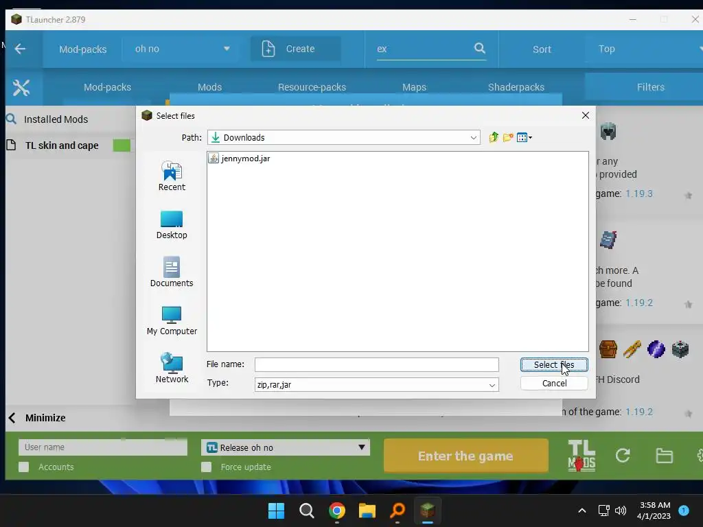This screenshot has height=527, width=703.
Task: Click the User name field
Action: pos(103,447)
